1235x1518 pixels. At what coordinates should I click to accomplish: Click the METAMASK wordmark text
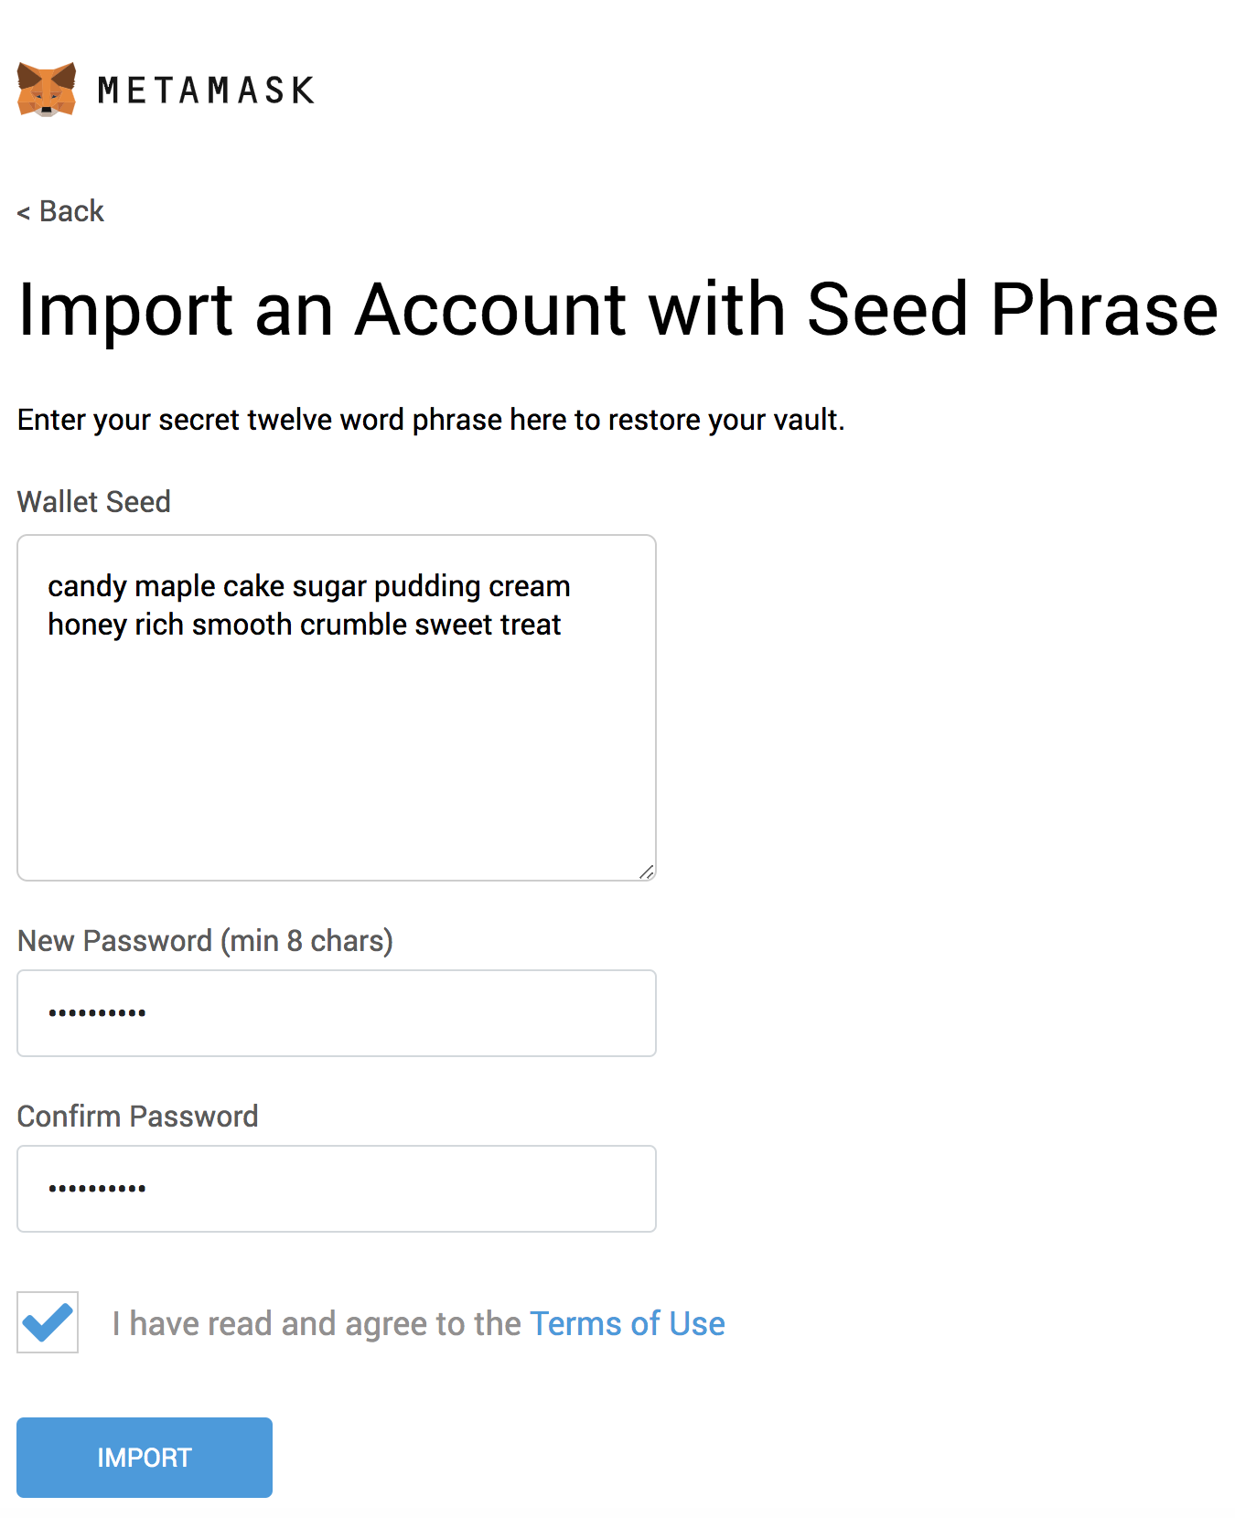(205, 89)
